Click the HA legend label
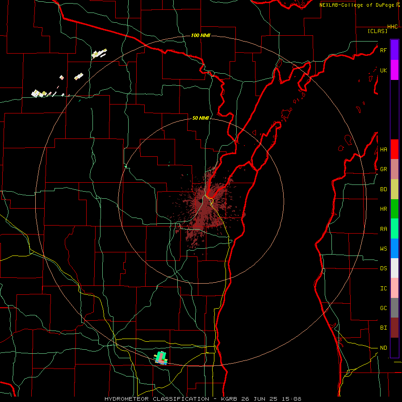402x402 pixels. pyautogui.click(x=383, y=150)
